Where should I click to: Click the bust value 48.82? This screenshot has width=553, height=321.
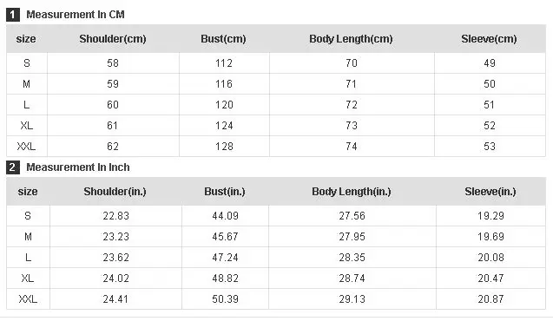(226, 278)
